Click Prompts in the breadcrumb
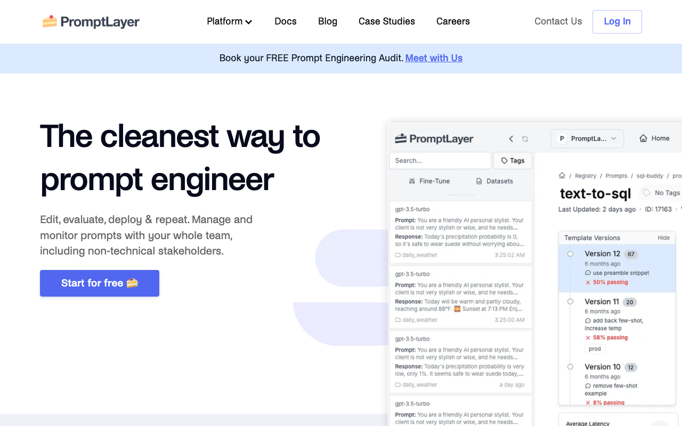 click(x=616, y=176)
